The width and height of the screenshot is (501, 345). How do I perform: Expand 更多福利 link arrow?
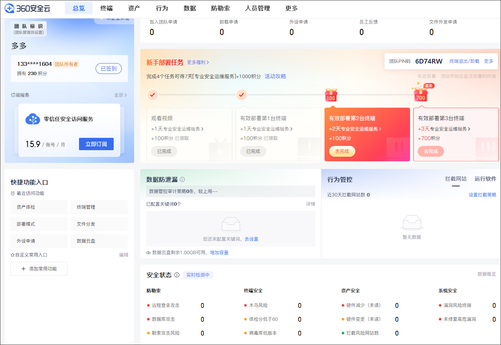pyautogui.click(x=208, y=62)
